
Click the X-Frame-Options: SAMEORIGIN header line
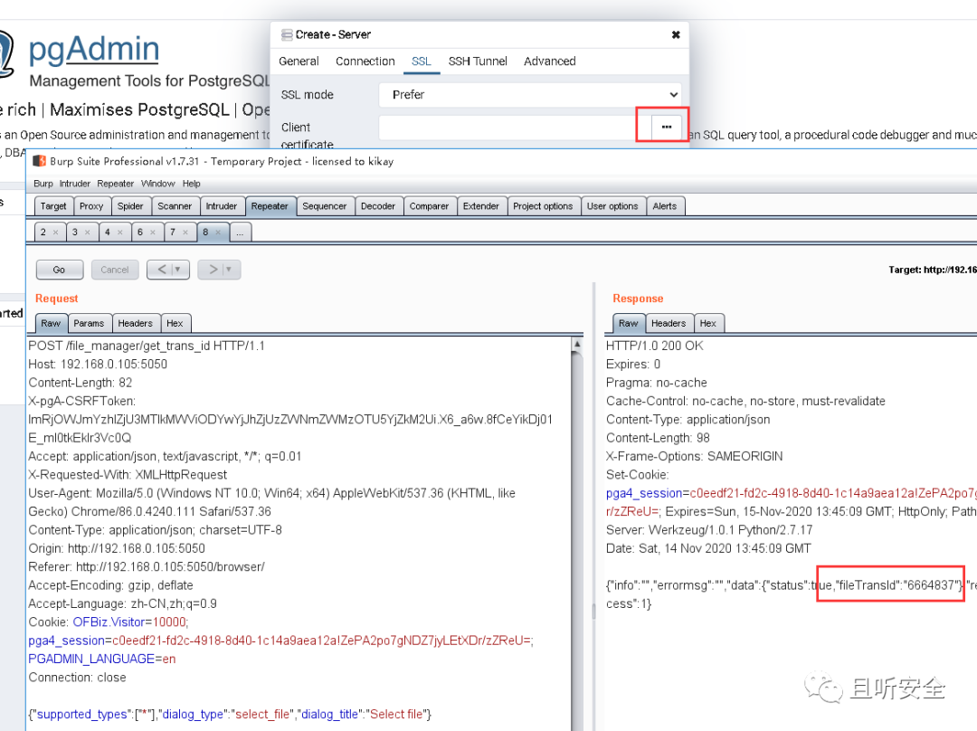(x=694, y=456)
